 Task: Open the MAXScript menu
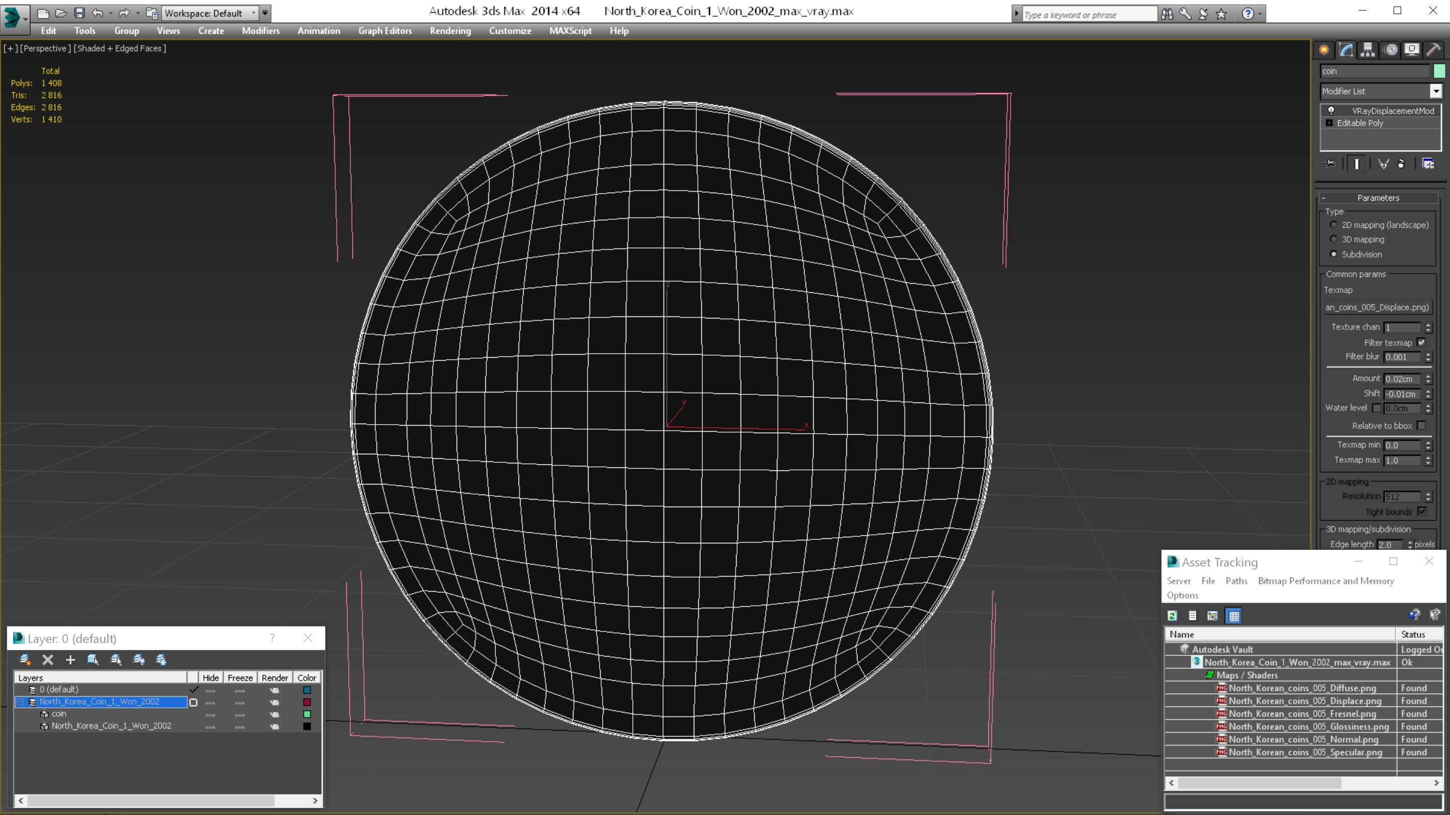coord(570,31)
